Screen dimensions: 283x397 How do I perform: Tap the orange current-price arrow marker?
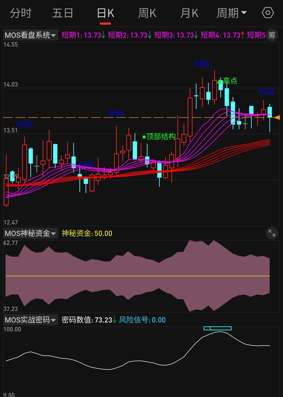(277, 117)
